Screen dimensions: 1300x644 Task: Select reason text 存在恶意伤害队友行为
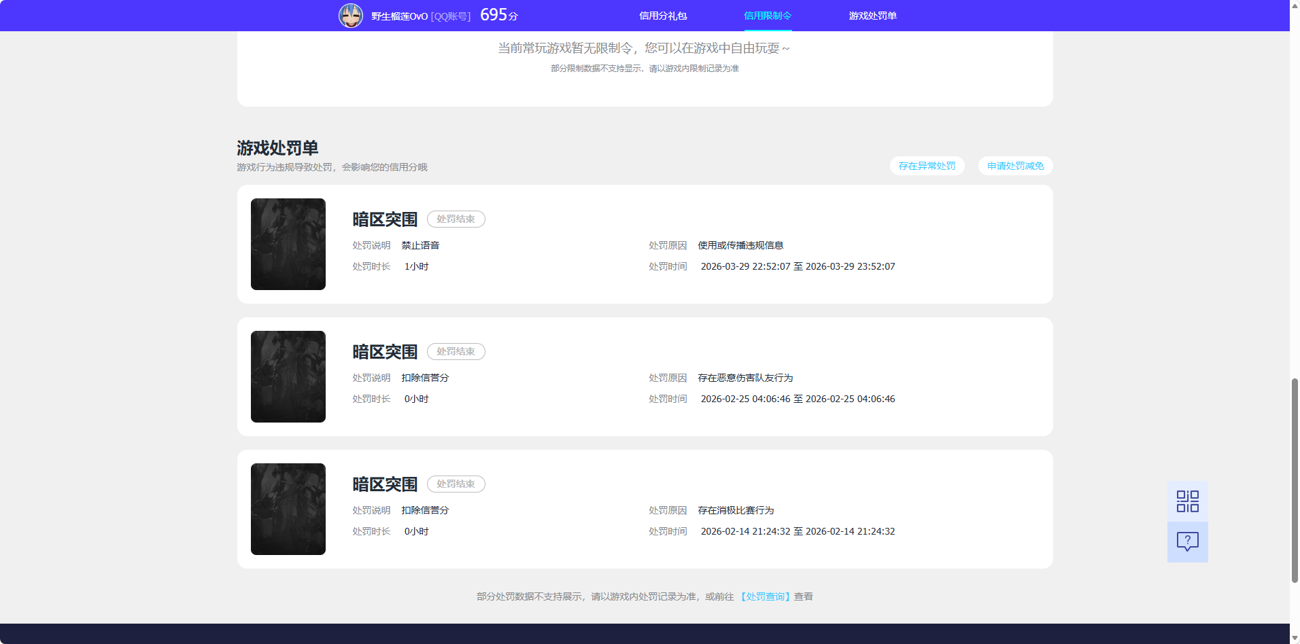pos(745,378)
